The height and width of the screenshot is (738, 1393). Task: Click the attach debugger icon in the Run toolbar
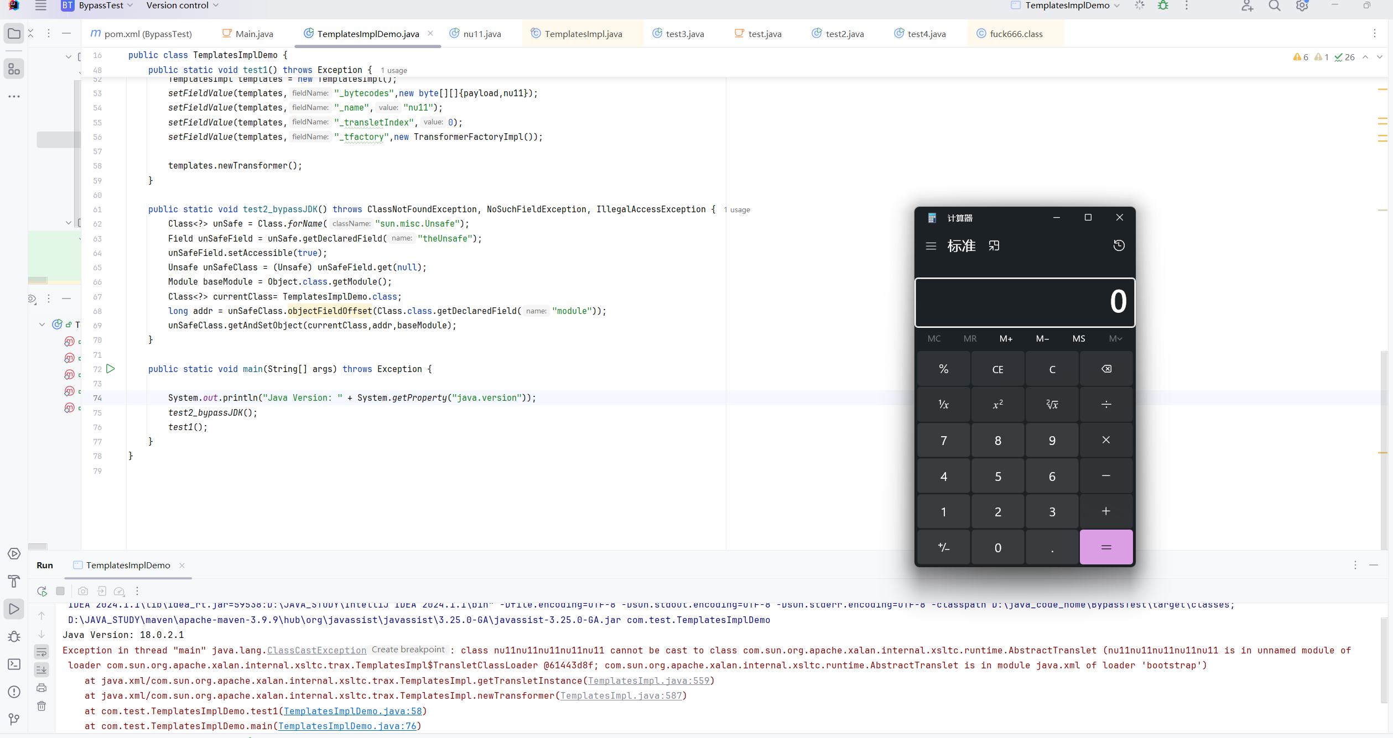click(x=101, y=591)
